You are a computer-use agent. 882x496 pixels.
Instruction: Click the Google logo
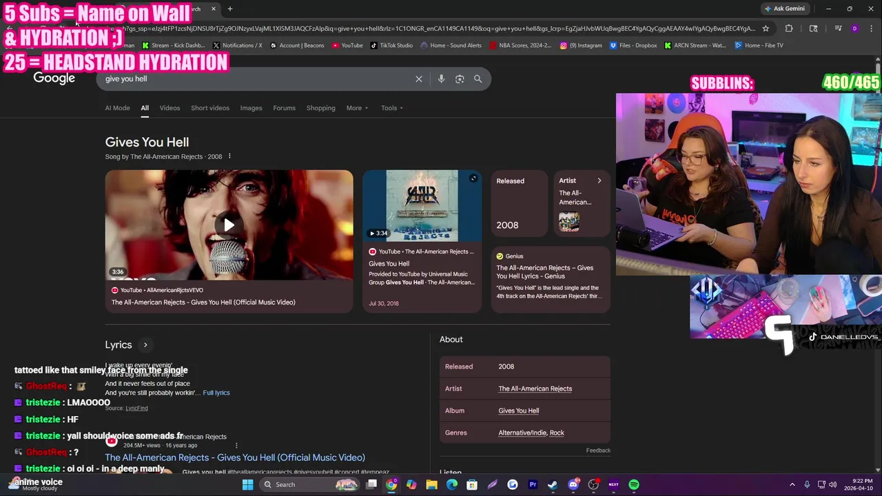click(x=54, y=79)
